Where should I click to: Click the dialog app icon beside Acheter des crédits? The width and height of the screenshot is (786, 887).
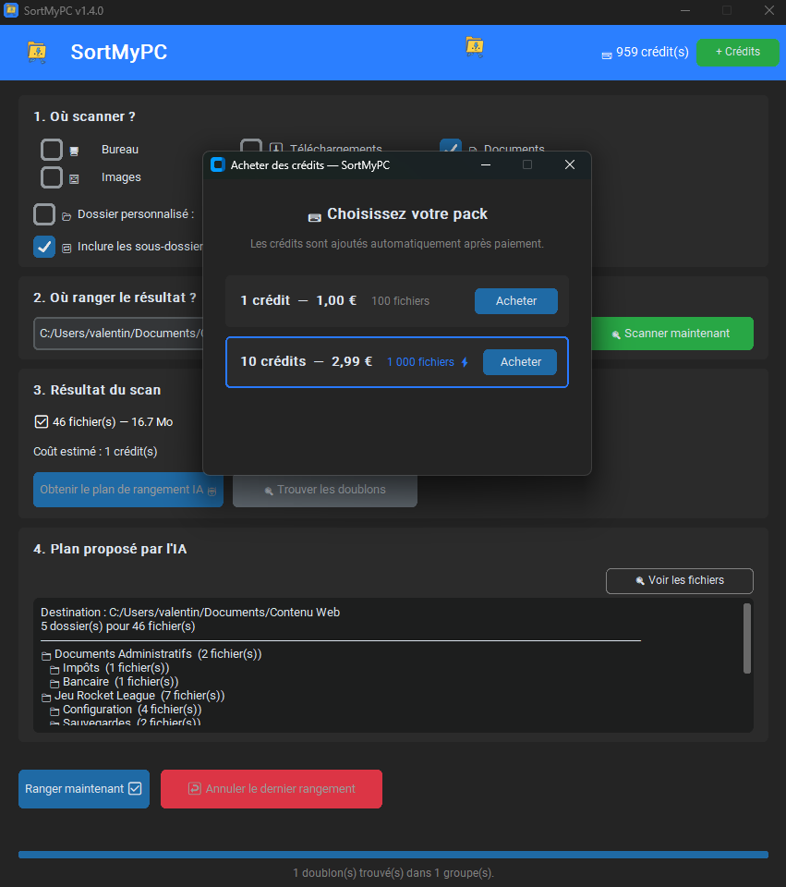218,164
